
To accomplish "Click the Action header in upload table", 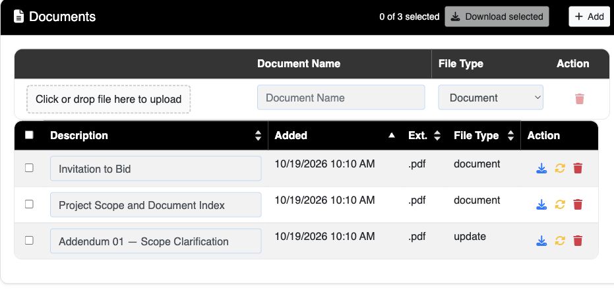I will point(573,63).
